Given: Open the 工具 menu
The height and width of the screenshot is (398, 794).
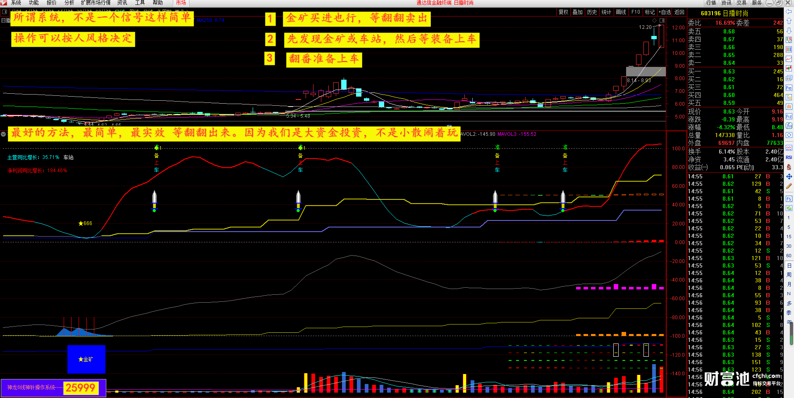Looking at the screenshot, I should (140, 3).
